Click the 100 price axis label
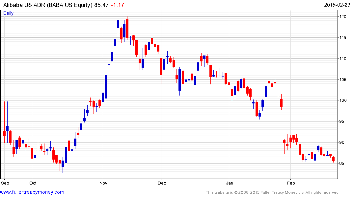 (x=343, y=100)
